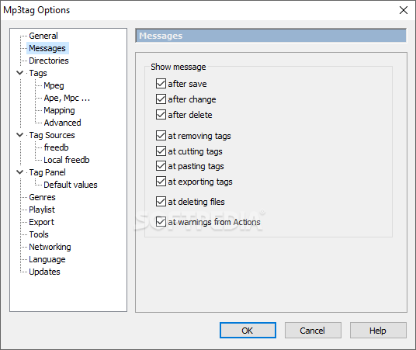The image size is (416, 350).
Task: Open the Genres options page
Action: click(42, 197)
